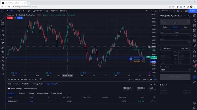Toggle auto scale
197x110 pixels.
tap(155, 79)
